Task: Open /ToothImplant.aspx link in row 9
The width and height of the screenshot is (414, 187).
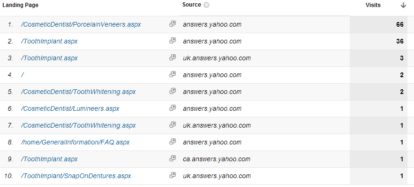Action: click(x=49, y=159)
